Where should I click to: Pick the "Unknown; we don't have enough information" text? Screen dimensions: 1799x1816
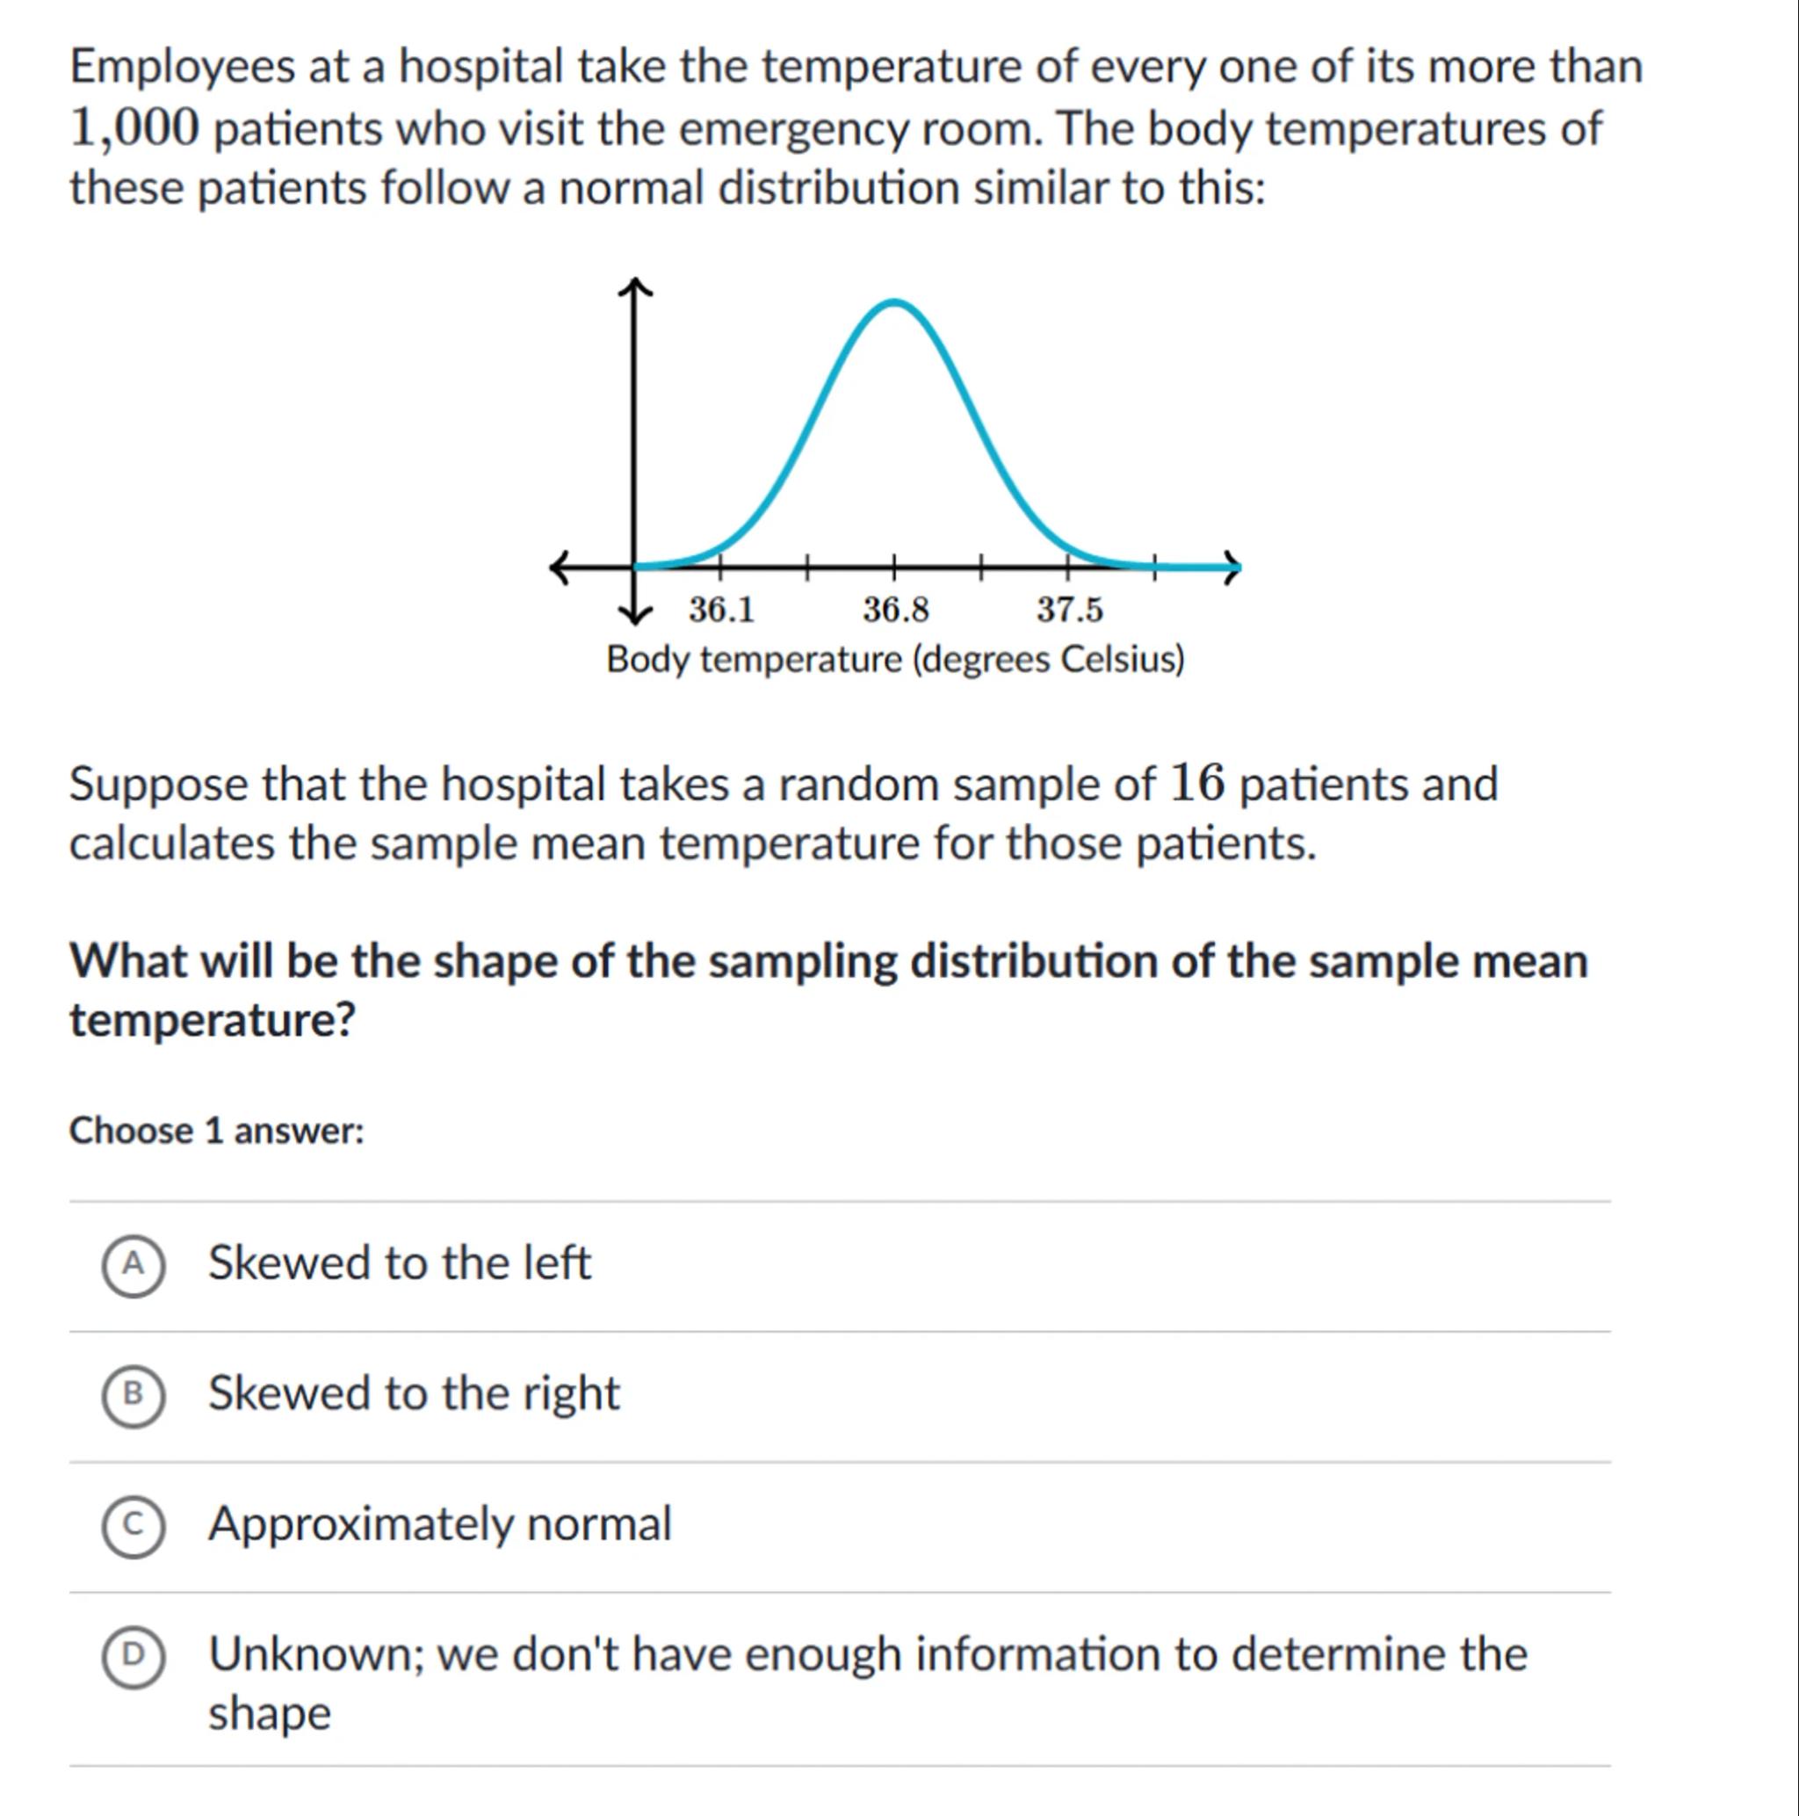pyautogui.click(x=867, y=1654)
